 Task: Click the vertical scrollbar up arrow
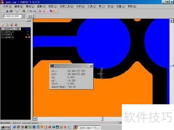pyautogui.click(x=171, y=21)
